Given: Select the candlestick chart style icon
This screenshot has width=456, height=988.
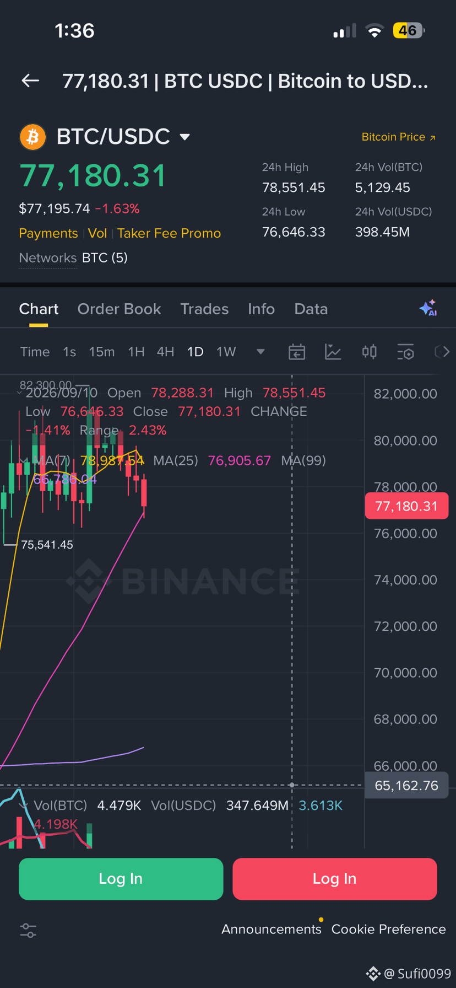Looking at the screenshot, I should (x=370, y=352).
